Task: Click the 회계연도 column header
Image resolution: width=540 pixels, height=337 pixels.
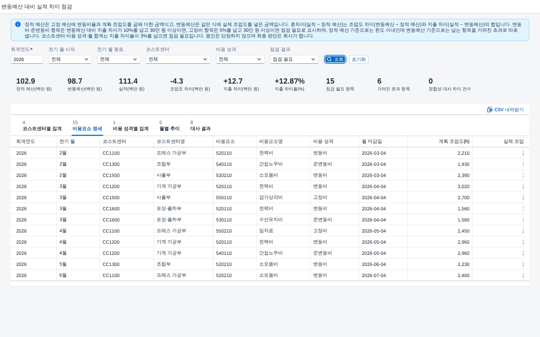Action: (x=34, y=142)
